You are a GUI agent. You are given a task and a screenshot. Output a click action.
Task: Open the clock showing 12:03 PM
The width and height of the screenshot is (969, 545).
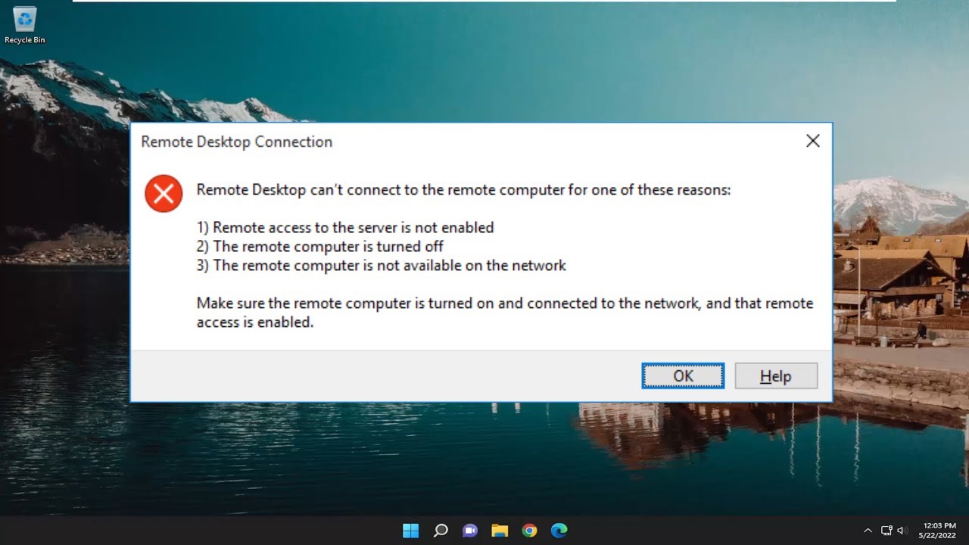(x=937, y=530)
